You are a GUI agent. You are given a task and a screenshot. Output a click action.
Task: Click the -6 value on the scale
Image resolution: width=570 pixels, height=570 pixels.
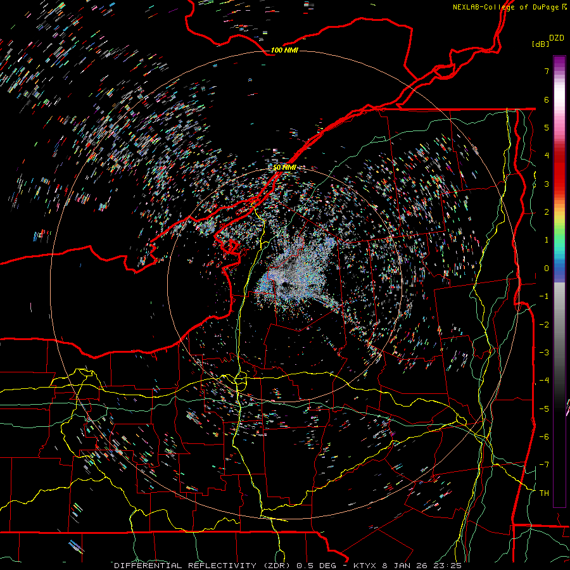544,437
